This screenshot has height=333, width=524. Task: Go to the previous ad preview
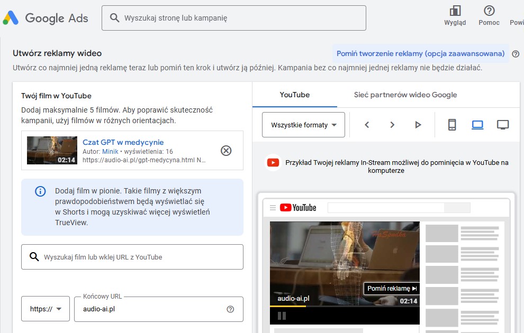367,125
